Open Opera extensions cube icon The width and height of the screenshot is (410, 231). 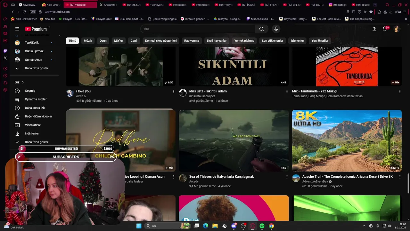379,12
